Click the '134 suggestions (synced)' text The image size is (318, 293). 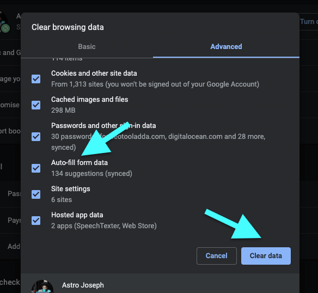click(x=91, y=174)
